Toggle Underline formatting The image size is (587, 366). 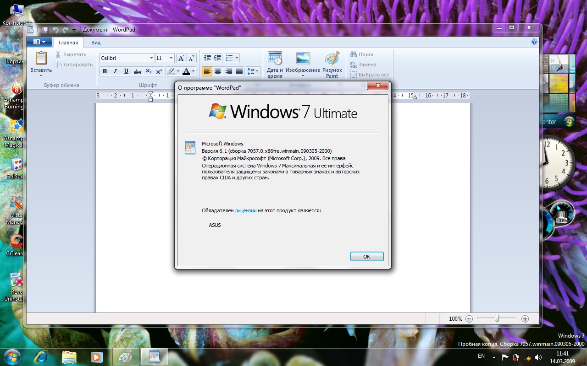pos(126,71)
